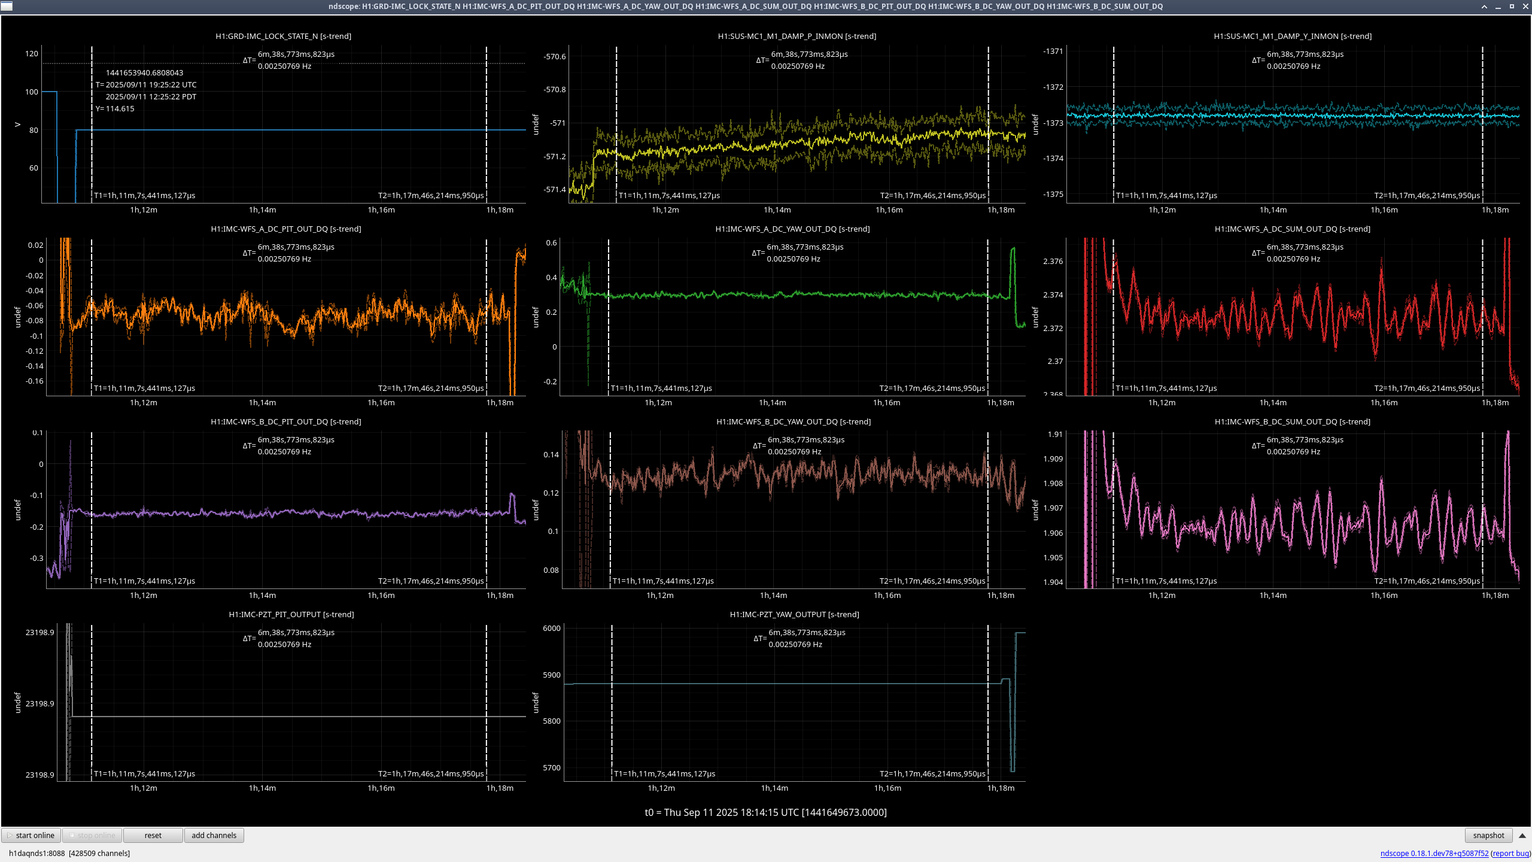
Task: Open the add channels dialog
Action: coord(214,835)
